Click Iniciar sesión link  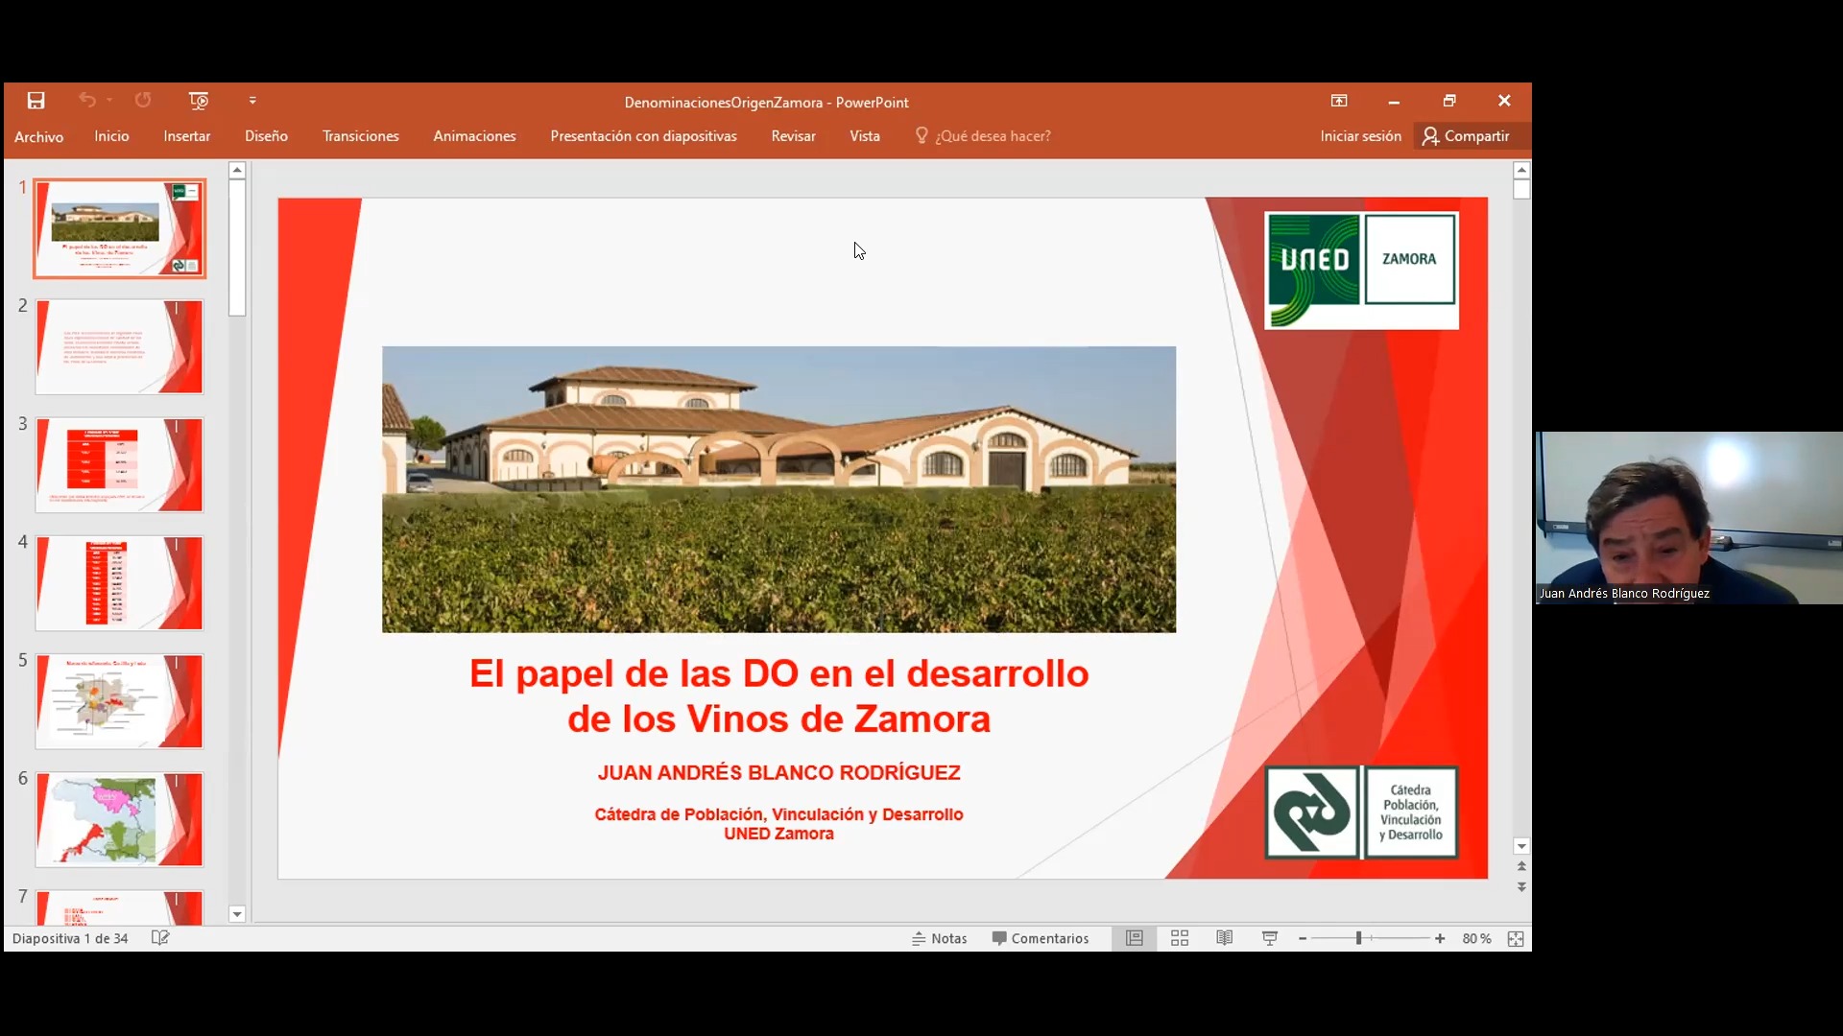click(x=1360, y=136)
